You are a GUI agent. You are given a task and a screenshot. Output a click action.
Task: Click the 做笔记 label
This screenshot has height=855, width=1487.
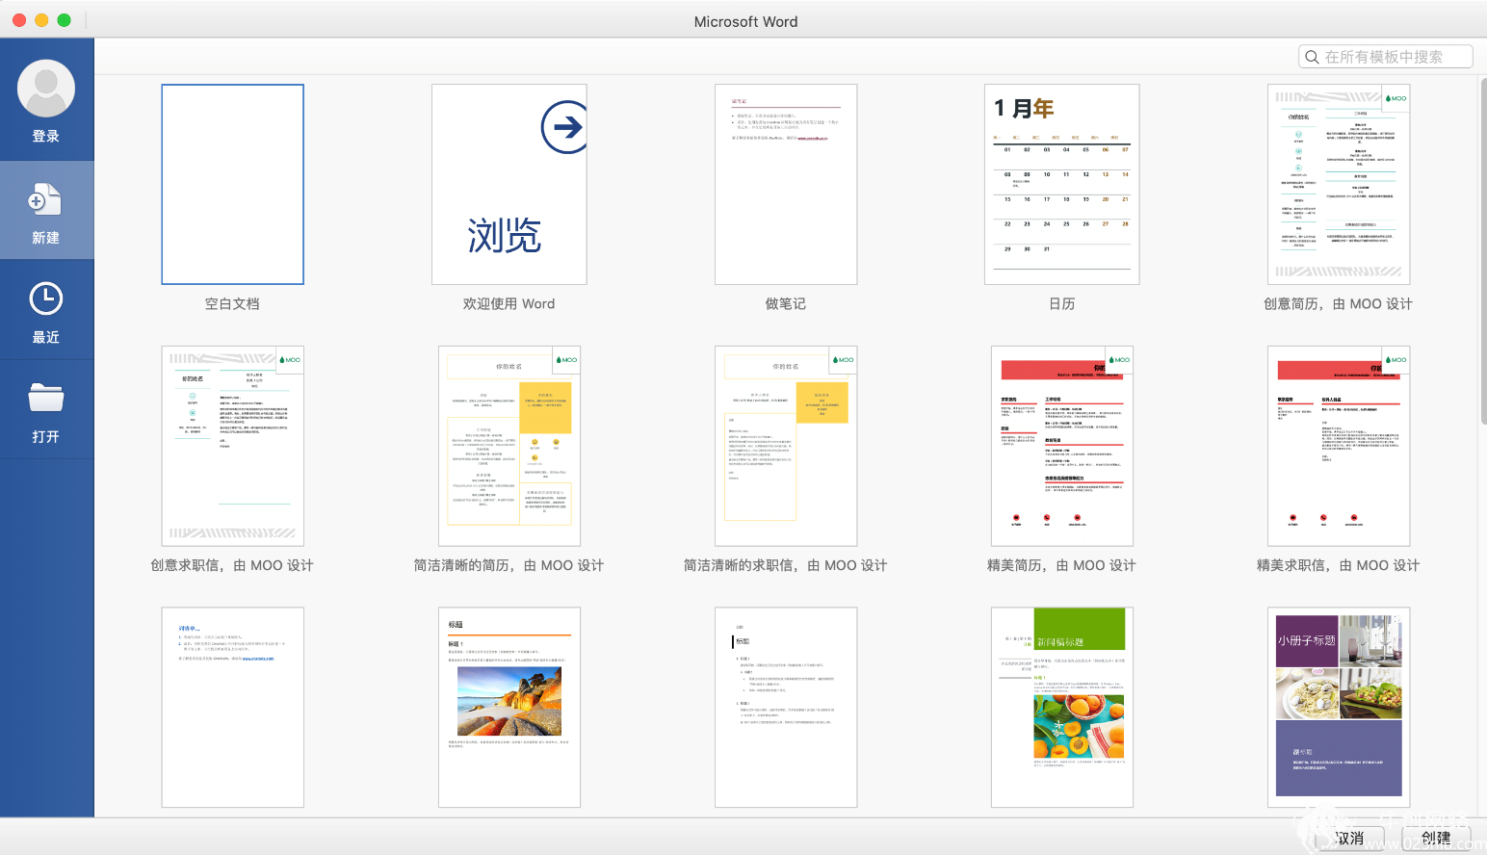pyautogui.click(x=786, y=303)
